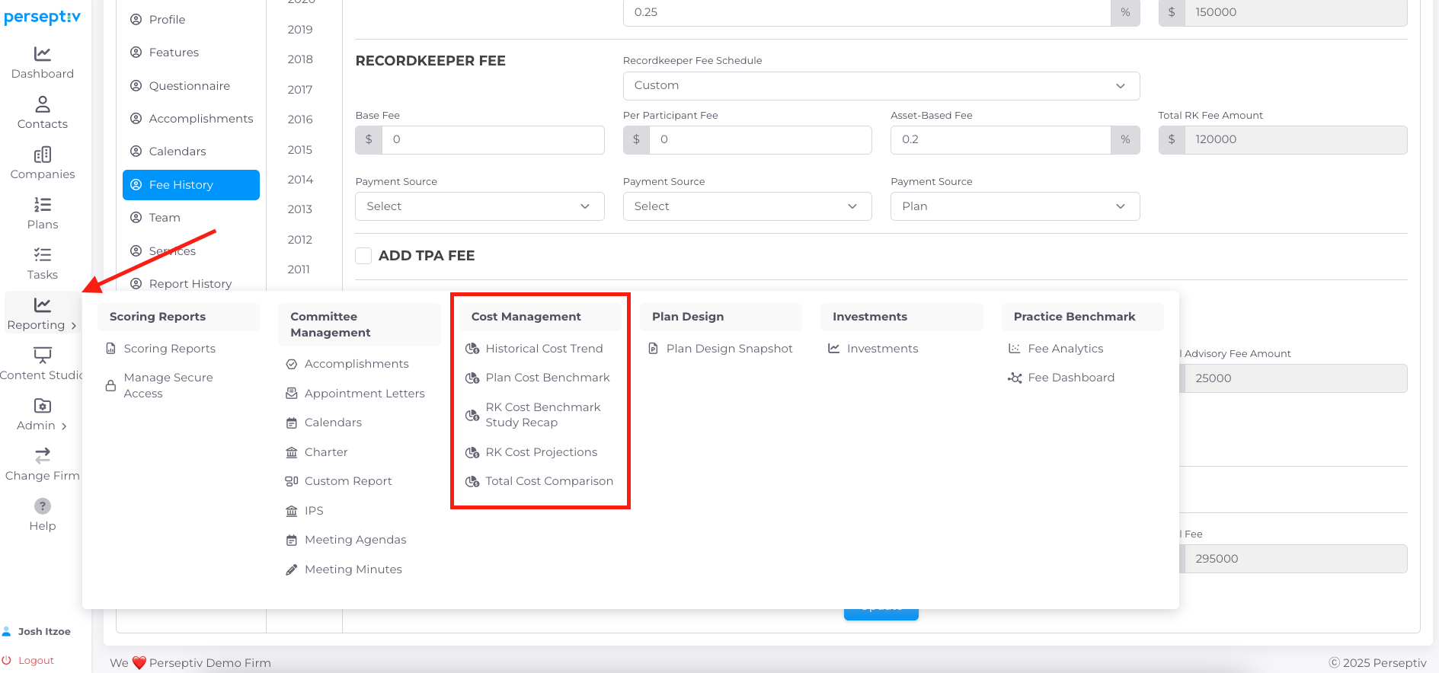Open Dashboard from the sidebar
The width and height of the screenshot is (1439, 673).
(x=43, y=63)
